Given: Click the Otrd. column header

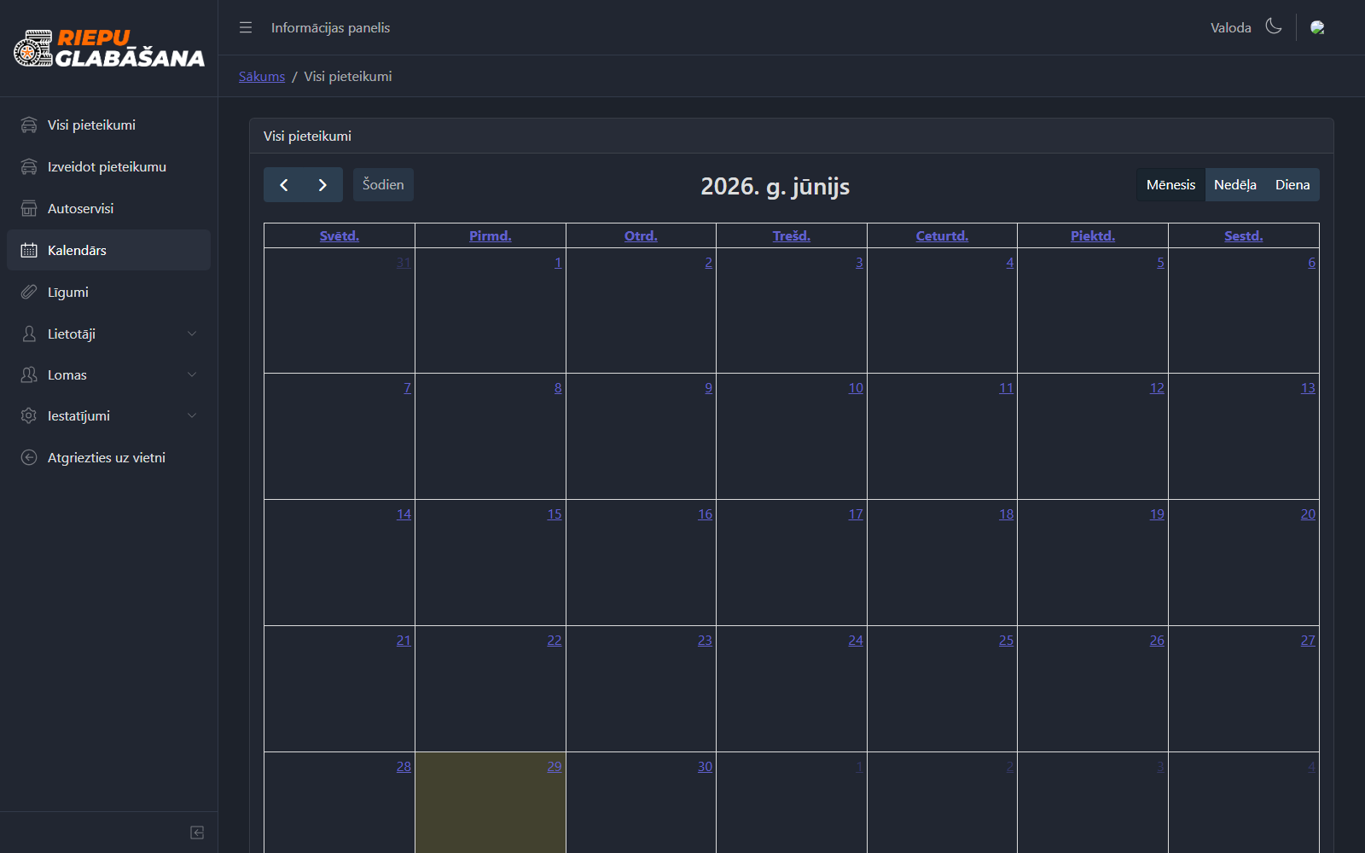Looking at the screenshot, I should pos(641,235).
